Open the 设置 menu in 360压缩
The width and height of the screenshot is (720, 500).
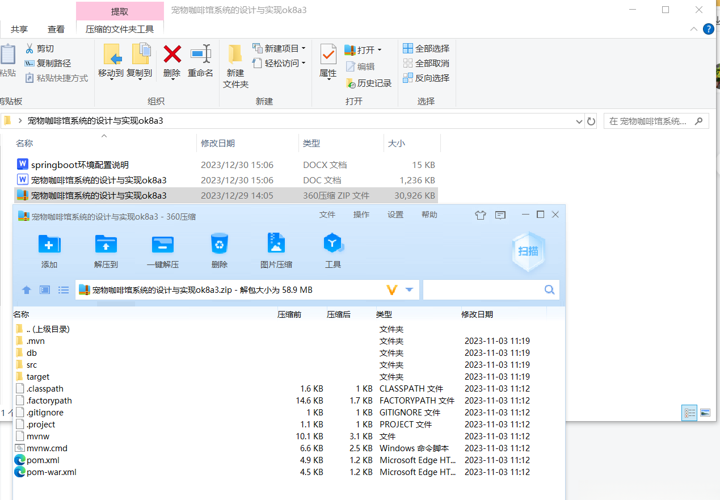point(395,215)
